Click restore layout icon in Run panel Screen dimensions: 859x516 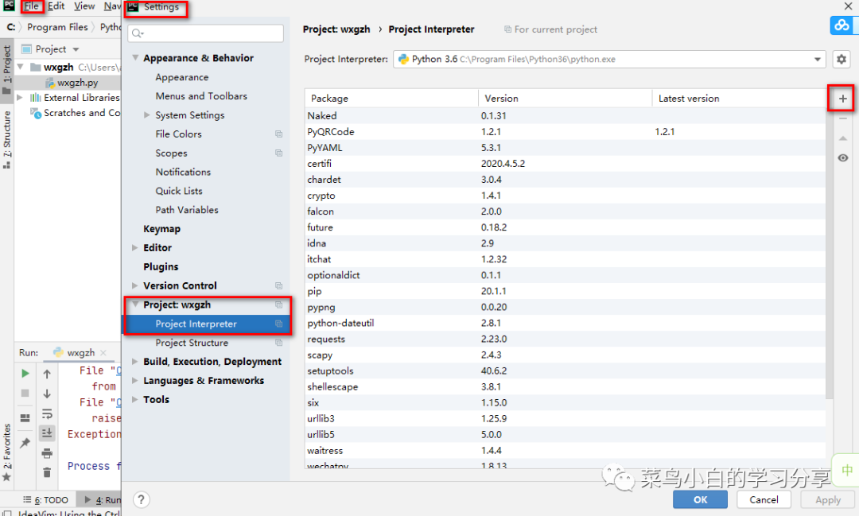25,417
